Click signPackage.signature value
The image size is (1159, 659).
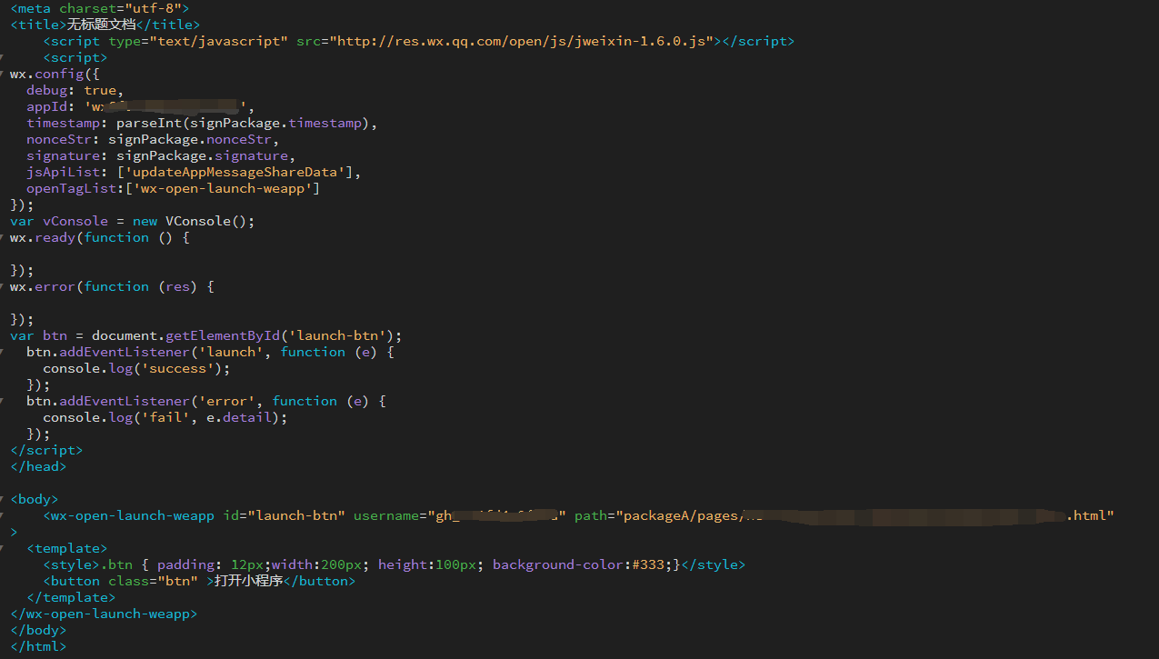[202, 155]
